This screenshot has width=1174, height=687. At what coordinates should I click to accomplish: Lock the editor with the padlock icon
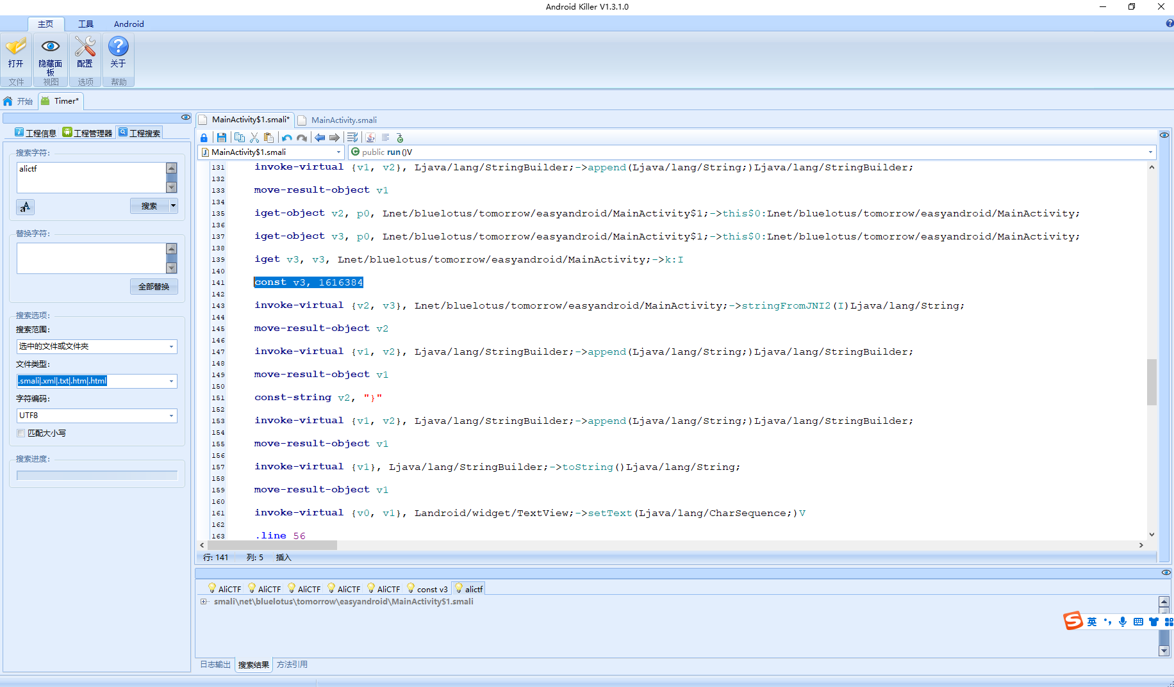[204, 137]
